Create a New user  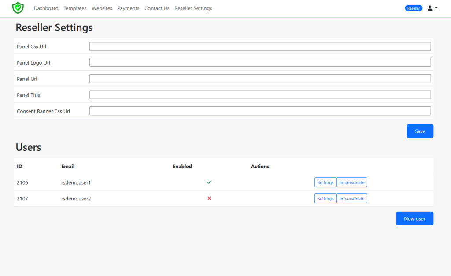point(414,218)
